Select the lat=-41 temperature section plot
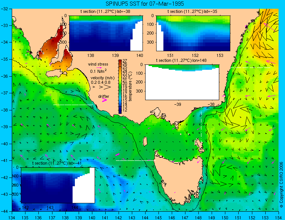The image size is (285, 220). [x=58, y=185]
